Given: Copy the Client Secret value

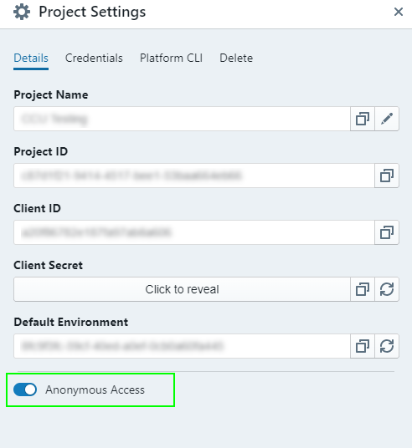Looking at the screenshot, I should [x=363, y=289].
